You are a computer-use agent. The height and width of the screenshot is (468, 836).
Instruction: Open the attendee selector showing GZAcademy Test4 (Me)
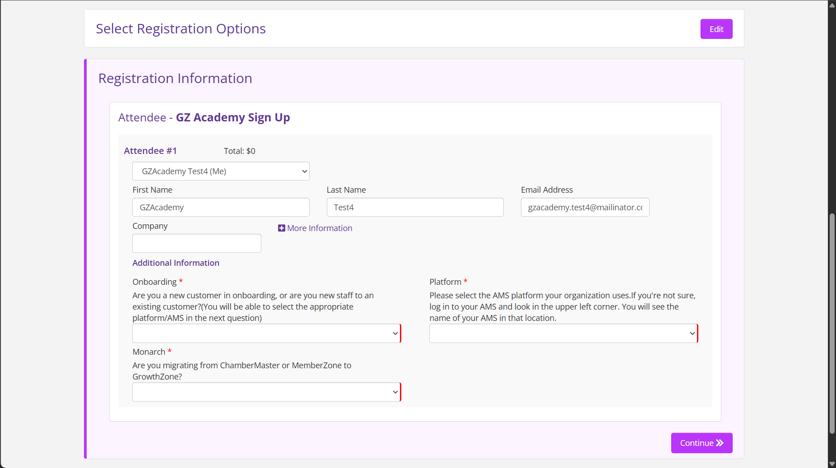pos(221,171)
